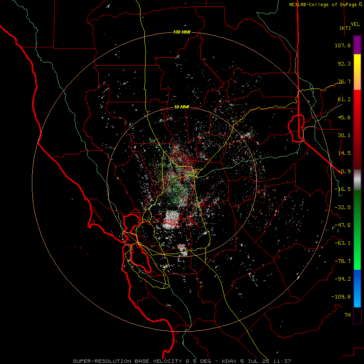Select the 45.6 legend value
Screen dimensions: 364x364
tap(344, 117)
